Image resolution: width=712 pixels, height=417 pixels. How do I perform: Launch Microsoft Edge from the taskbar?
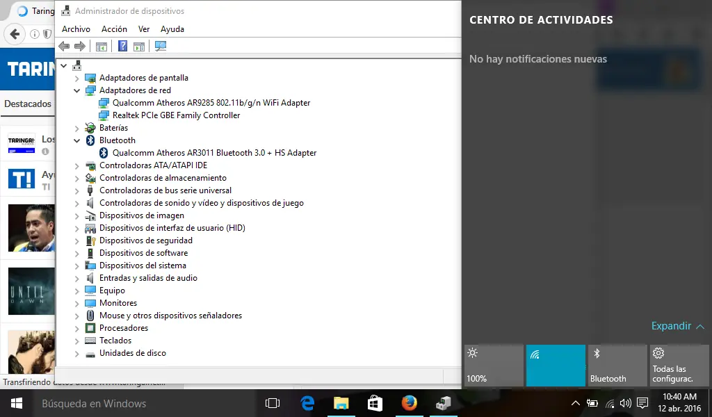pos(307,403)
